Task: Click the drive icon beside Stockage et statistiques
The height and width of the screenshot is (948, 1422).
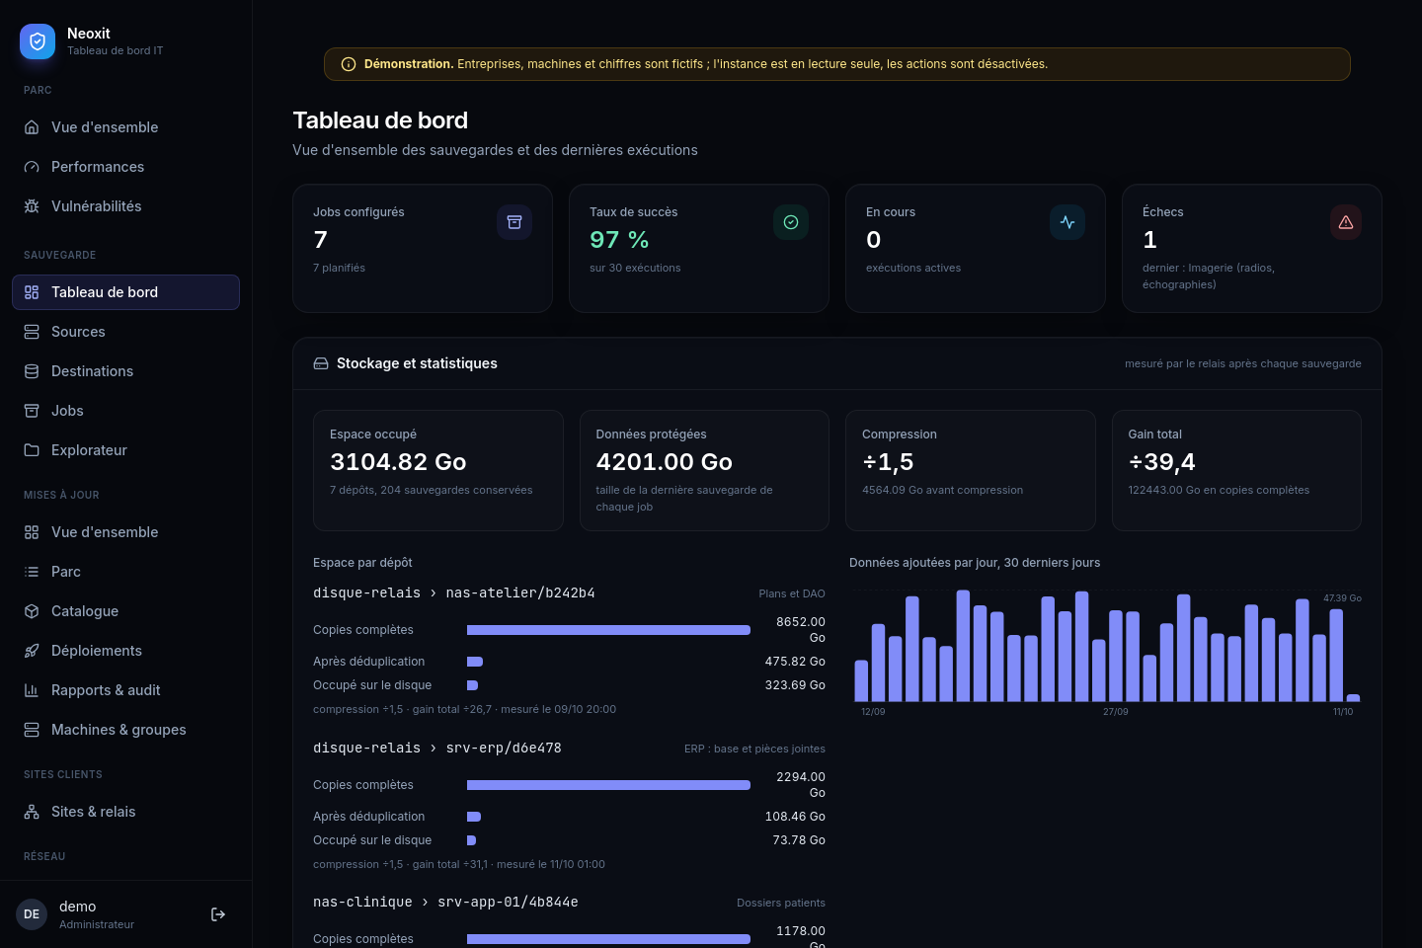Action: click(321, 363)
